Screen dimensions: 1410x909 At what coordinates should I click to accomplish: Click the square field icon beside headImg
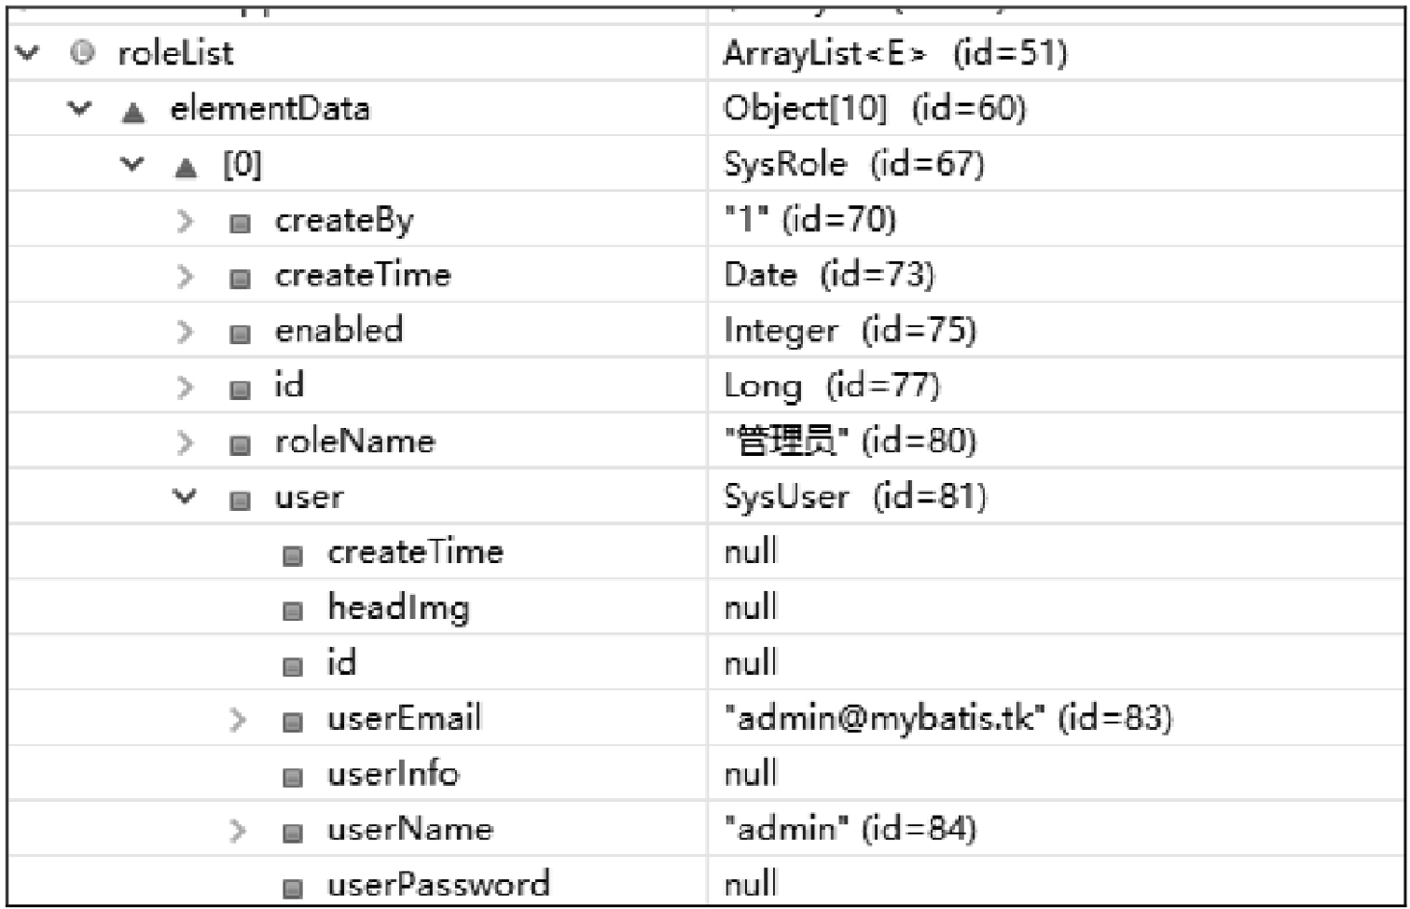293,612
